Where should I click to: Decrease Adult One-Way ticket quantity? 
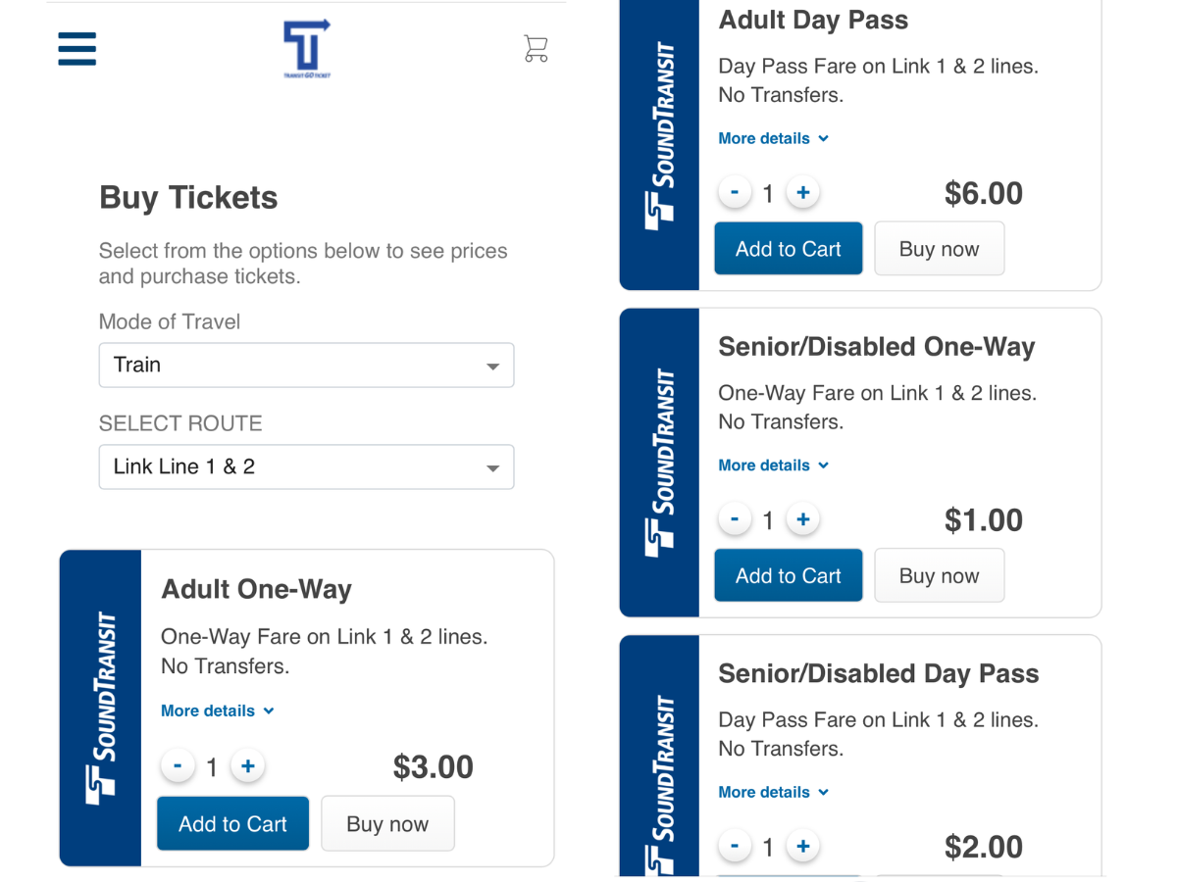point(178,766)
